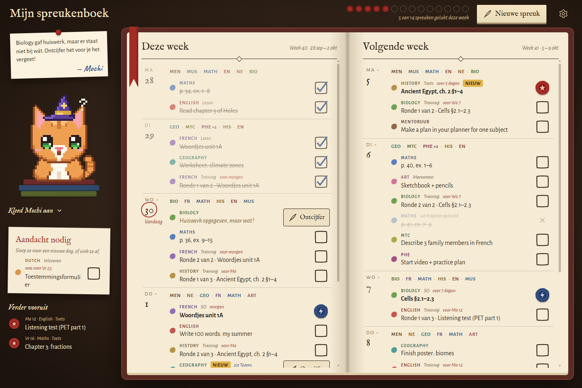Open the settings gear icon
582x388 pixels.
point(563,14)
